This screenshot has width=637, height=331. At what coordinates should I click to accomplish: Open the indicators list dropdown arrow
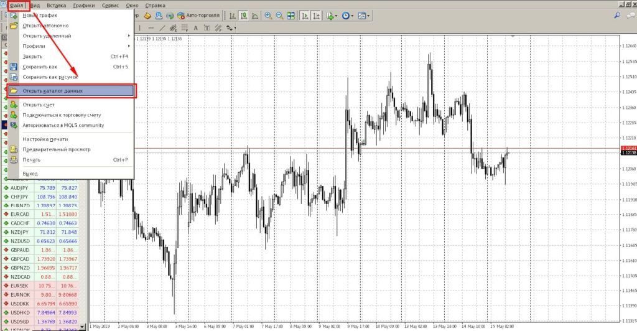click(x=336, y=16)
